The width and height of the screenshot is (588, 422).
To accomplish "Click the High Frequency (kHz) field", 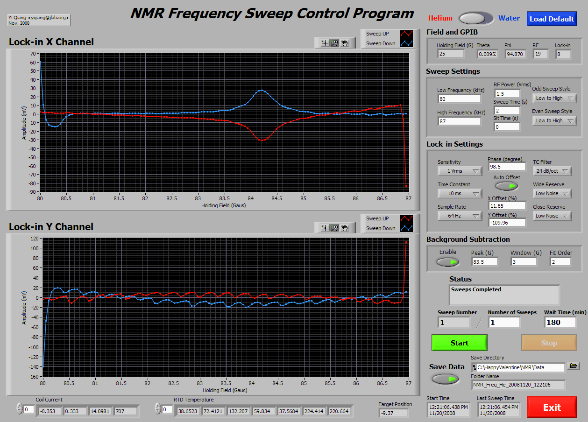I will click(x=459, y=121).
